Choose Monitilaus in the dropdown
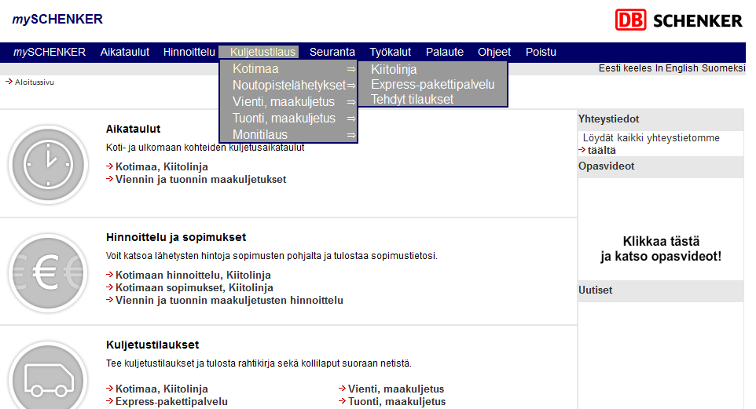Screen dimensions: 756x409 coord(260,134)
